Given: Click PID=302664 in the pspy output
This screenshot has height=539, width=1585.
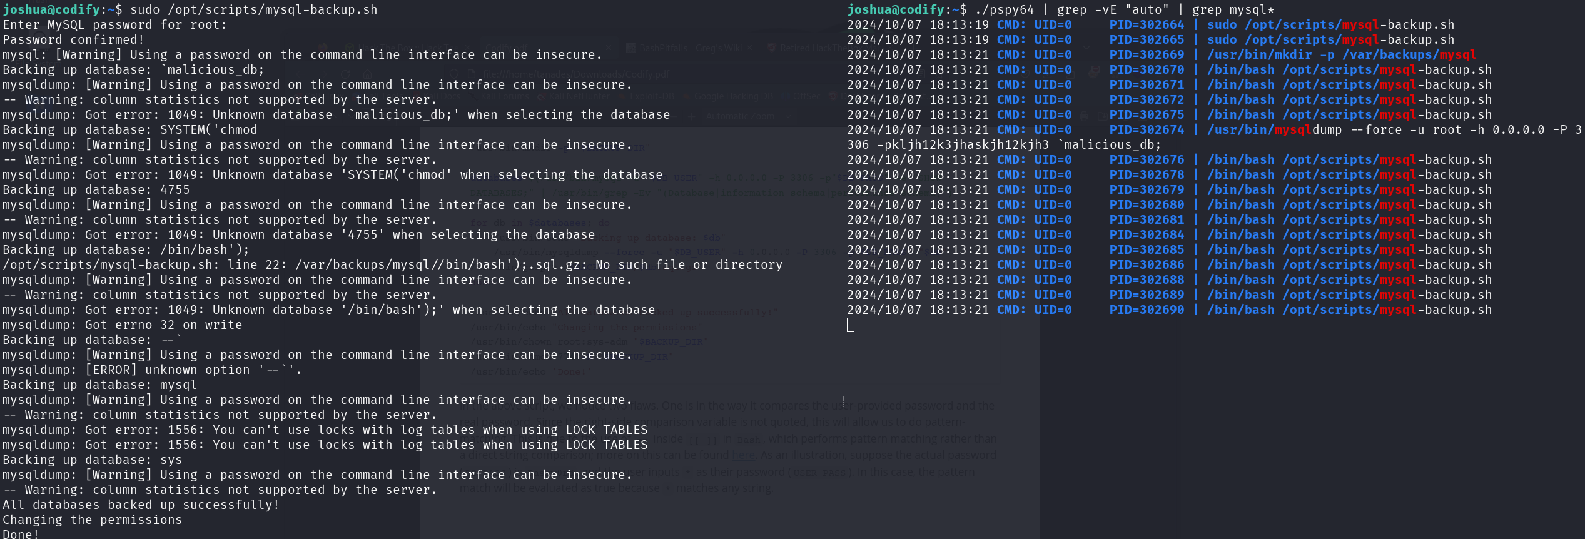Looking at the screenshot, I should click(x=1147, y=24).
